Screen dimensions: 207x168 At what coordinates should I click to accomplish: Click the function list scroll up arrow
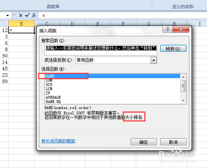[183, 77]
